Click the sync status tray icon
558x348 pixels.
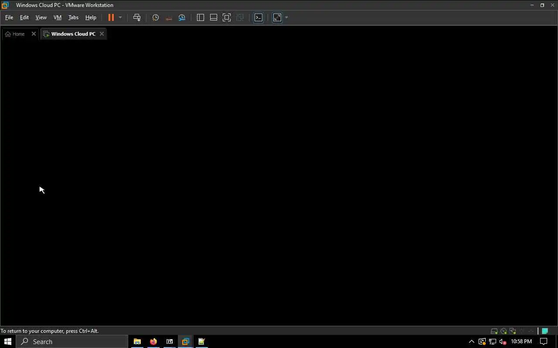(482, 341)
